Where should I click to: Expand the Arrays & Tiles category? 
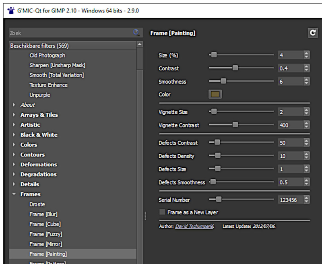(x=14, y=115)
